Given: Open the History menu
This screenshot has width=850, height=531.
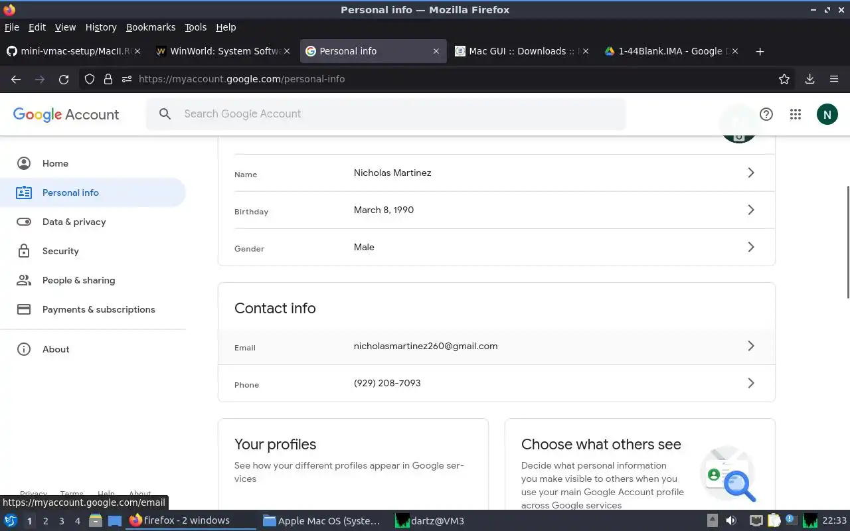Looking at the screenshot, I should point(101,27).
